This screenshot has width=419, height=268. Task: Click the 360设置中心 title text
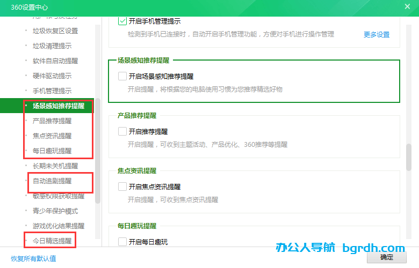30,7
